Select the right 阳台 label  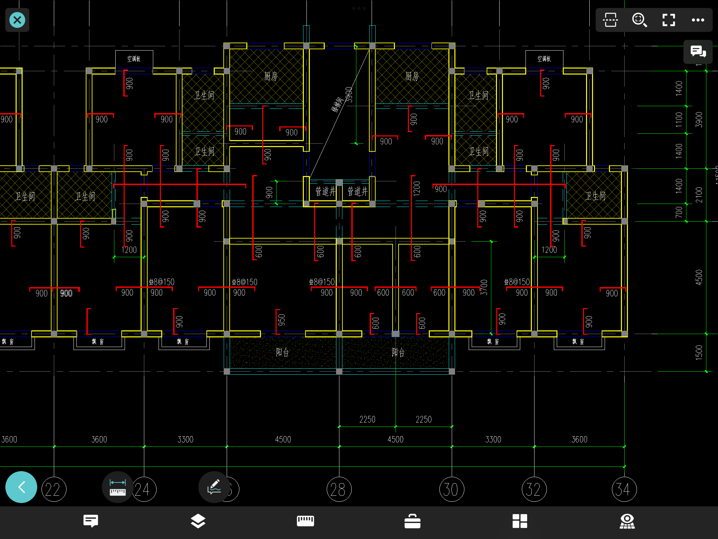398,352
